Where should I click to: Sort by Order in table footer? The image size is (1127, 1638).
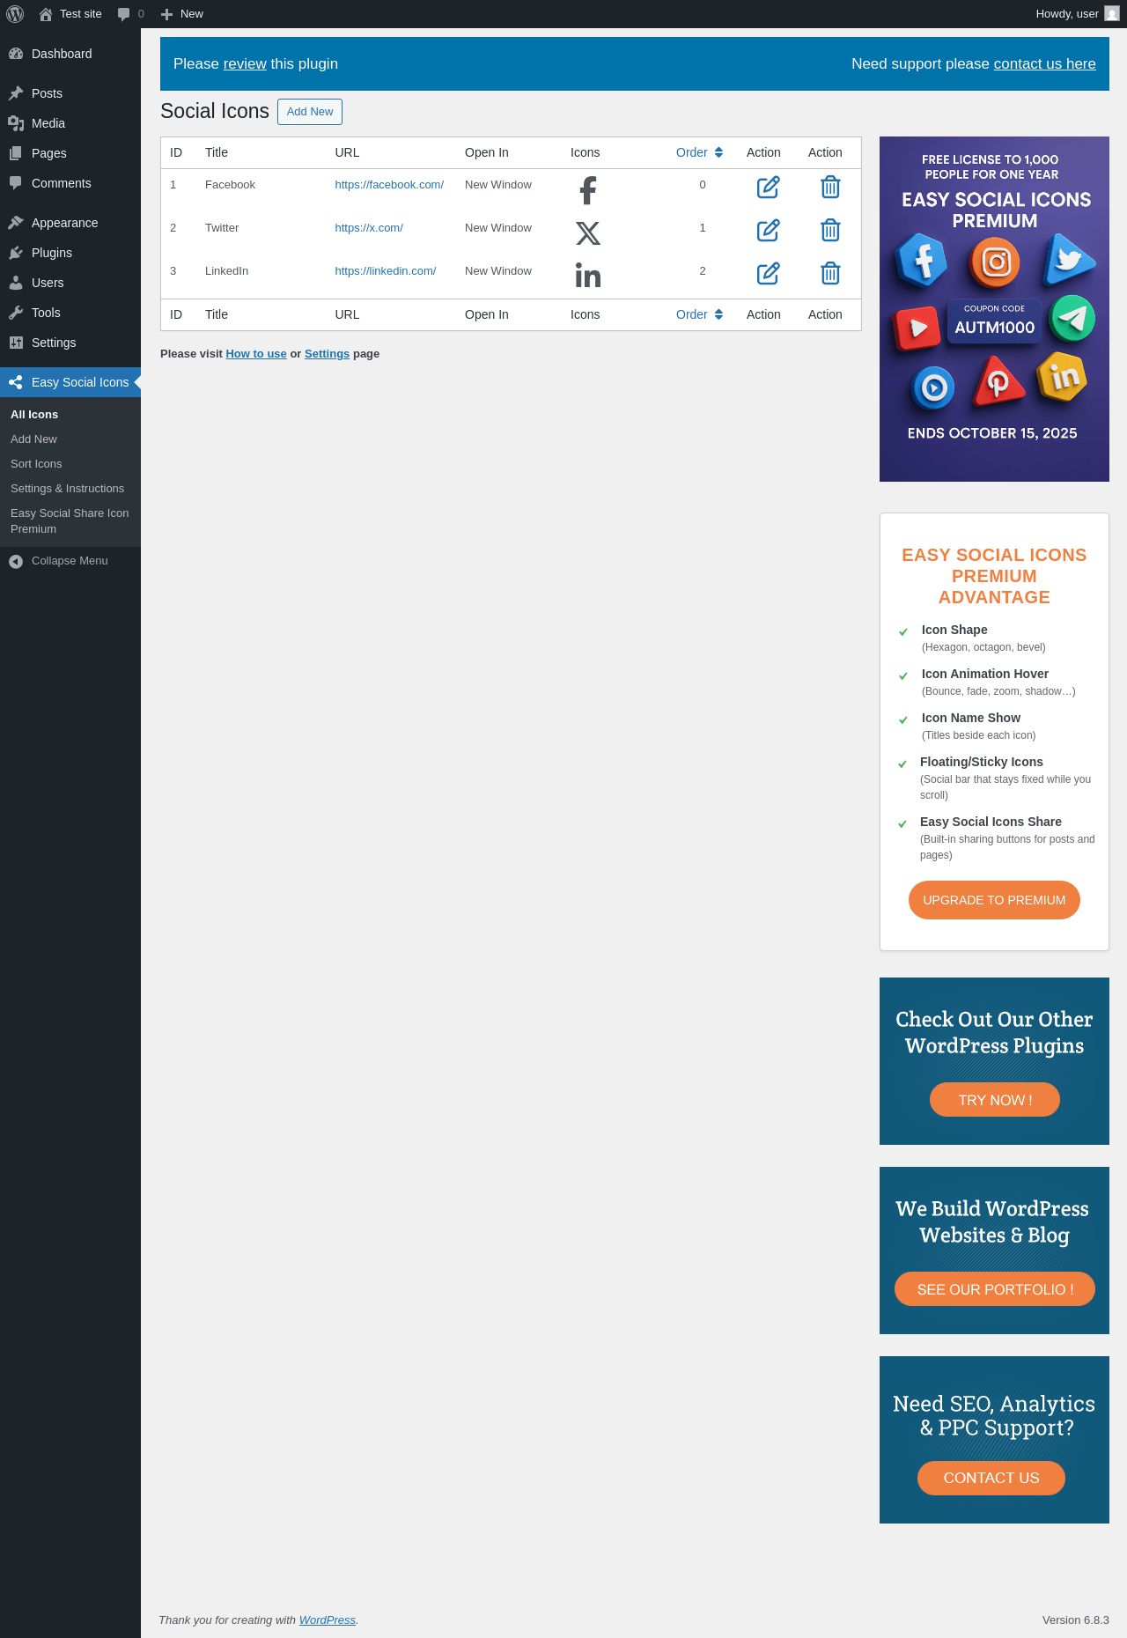point(700,314)
